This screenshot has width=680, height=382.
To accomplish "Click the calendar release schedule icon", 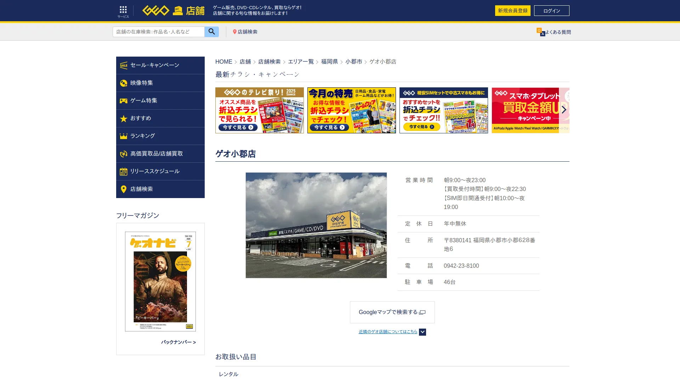I will (x=124, y=172).
